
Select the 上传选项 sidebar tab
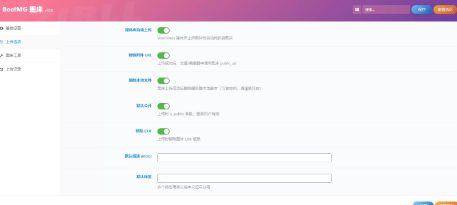point(30,42)
